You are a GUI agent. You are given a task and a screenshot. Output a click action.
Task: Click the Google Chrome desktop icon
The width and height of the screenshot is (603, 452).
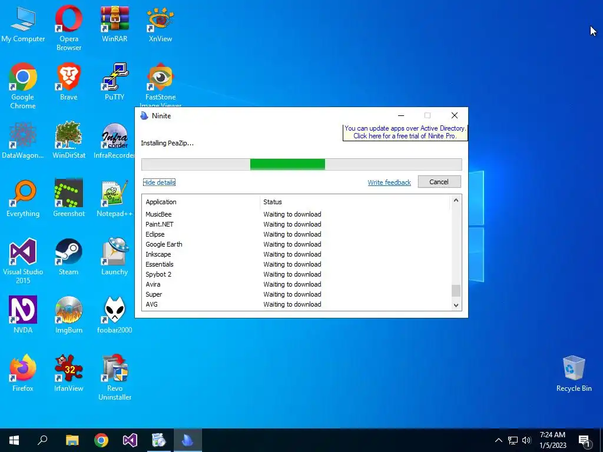tap(23, 86)
